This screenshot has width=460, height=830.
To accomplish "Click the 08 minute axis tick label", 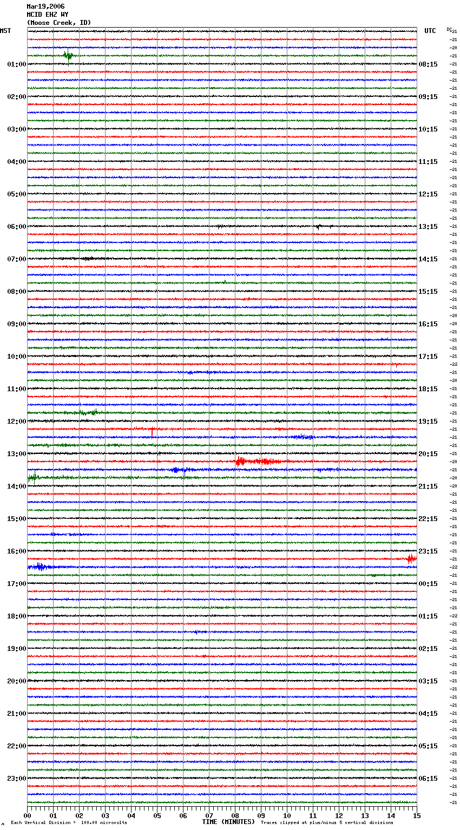I will [235, 815].
